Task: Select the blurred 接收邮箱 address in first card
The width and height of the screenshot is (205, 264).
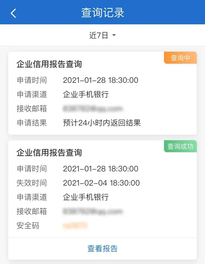Action: [x=93, y=108]
